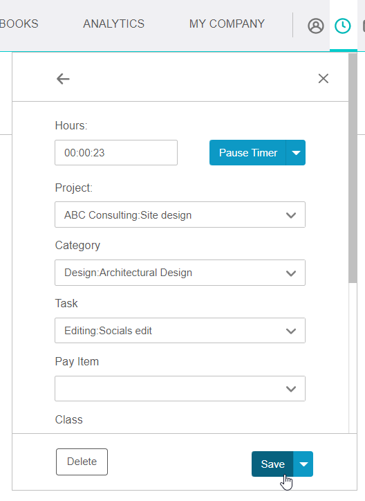This screenshot has height=501, width=365.
Task: Open the Task dropdown chevron
Action: coord(290,331)
